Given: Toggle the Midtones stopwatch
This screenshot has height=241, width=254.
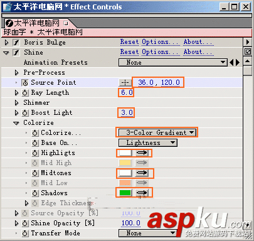Looking at the screenshot, I should coord(35,173).
